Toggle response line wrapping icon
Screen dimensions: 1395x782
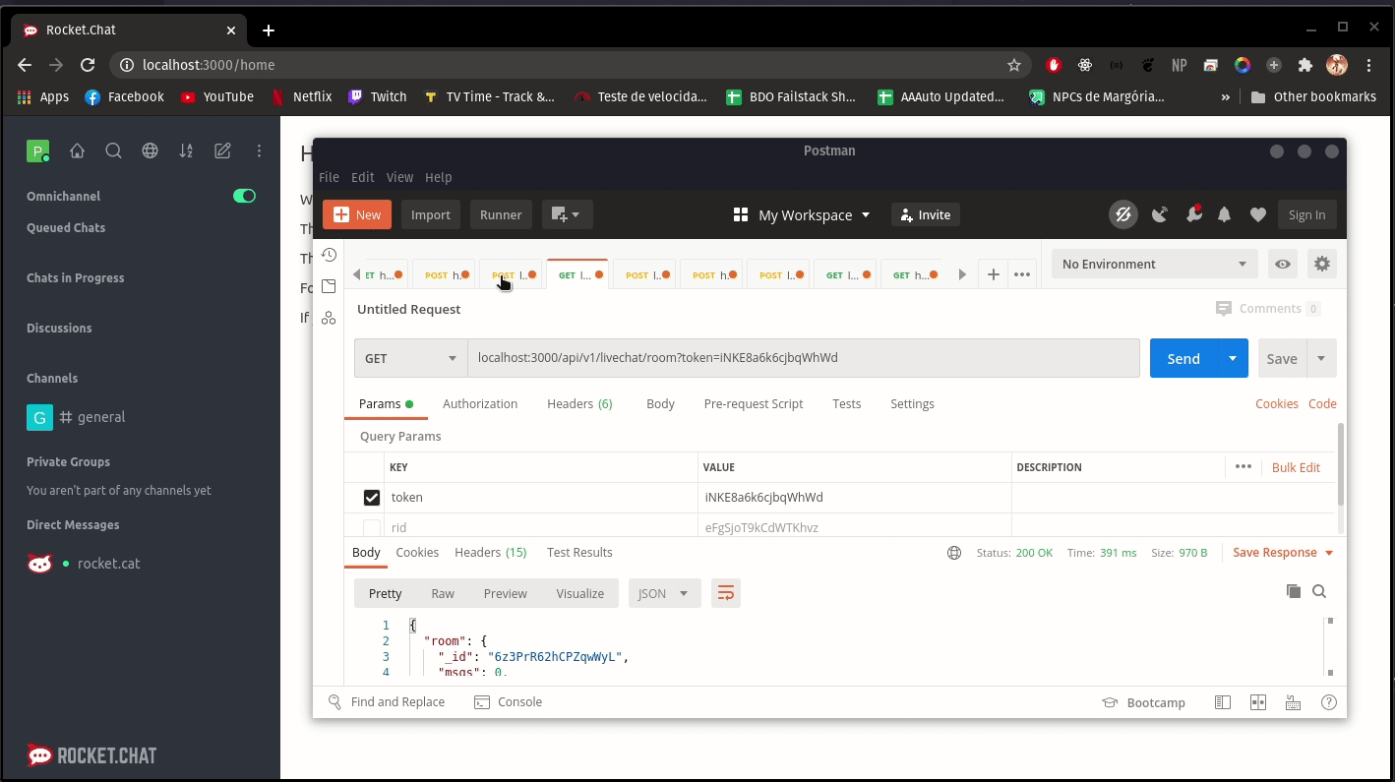pyautogui.click(x=725, y=593)
